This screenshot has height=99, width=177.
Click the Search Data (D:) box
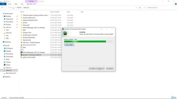tap(159, 7)
